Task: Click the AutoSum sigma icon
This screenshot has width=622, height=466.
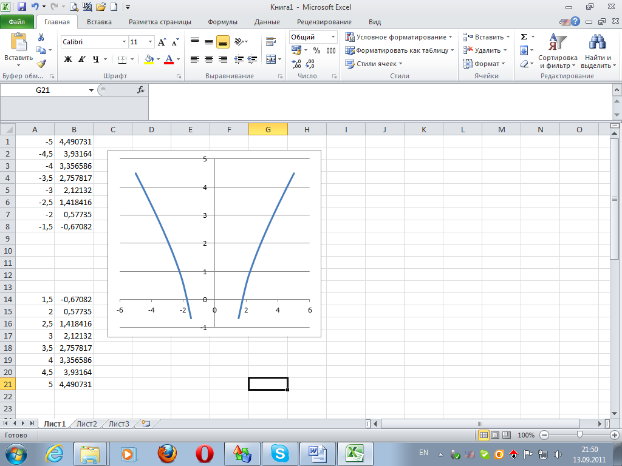Action: pos(524,37)
